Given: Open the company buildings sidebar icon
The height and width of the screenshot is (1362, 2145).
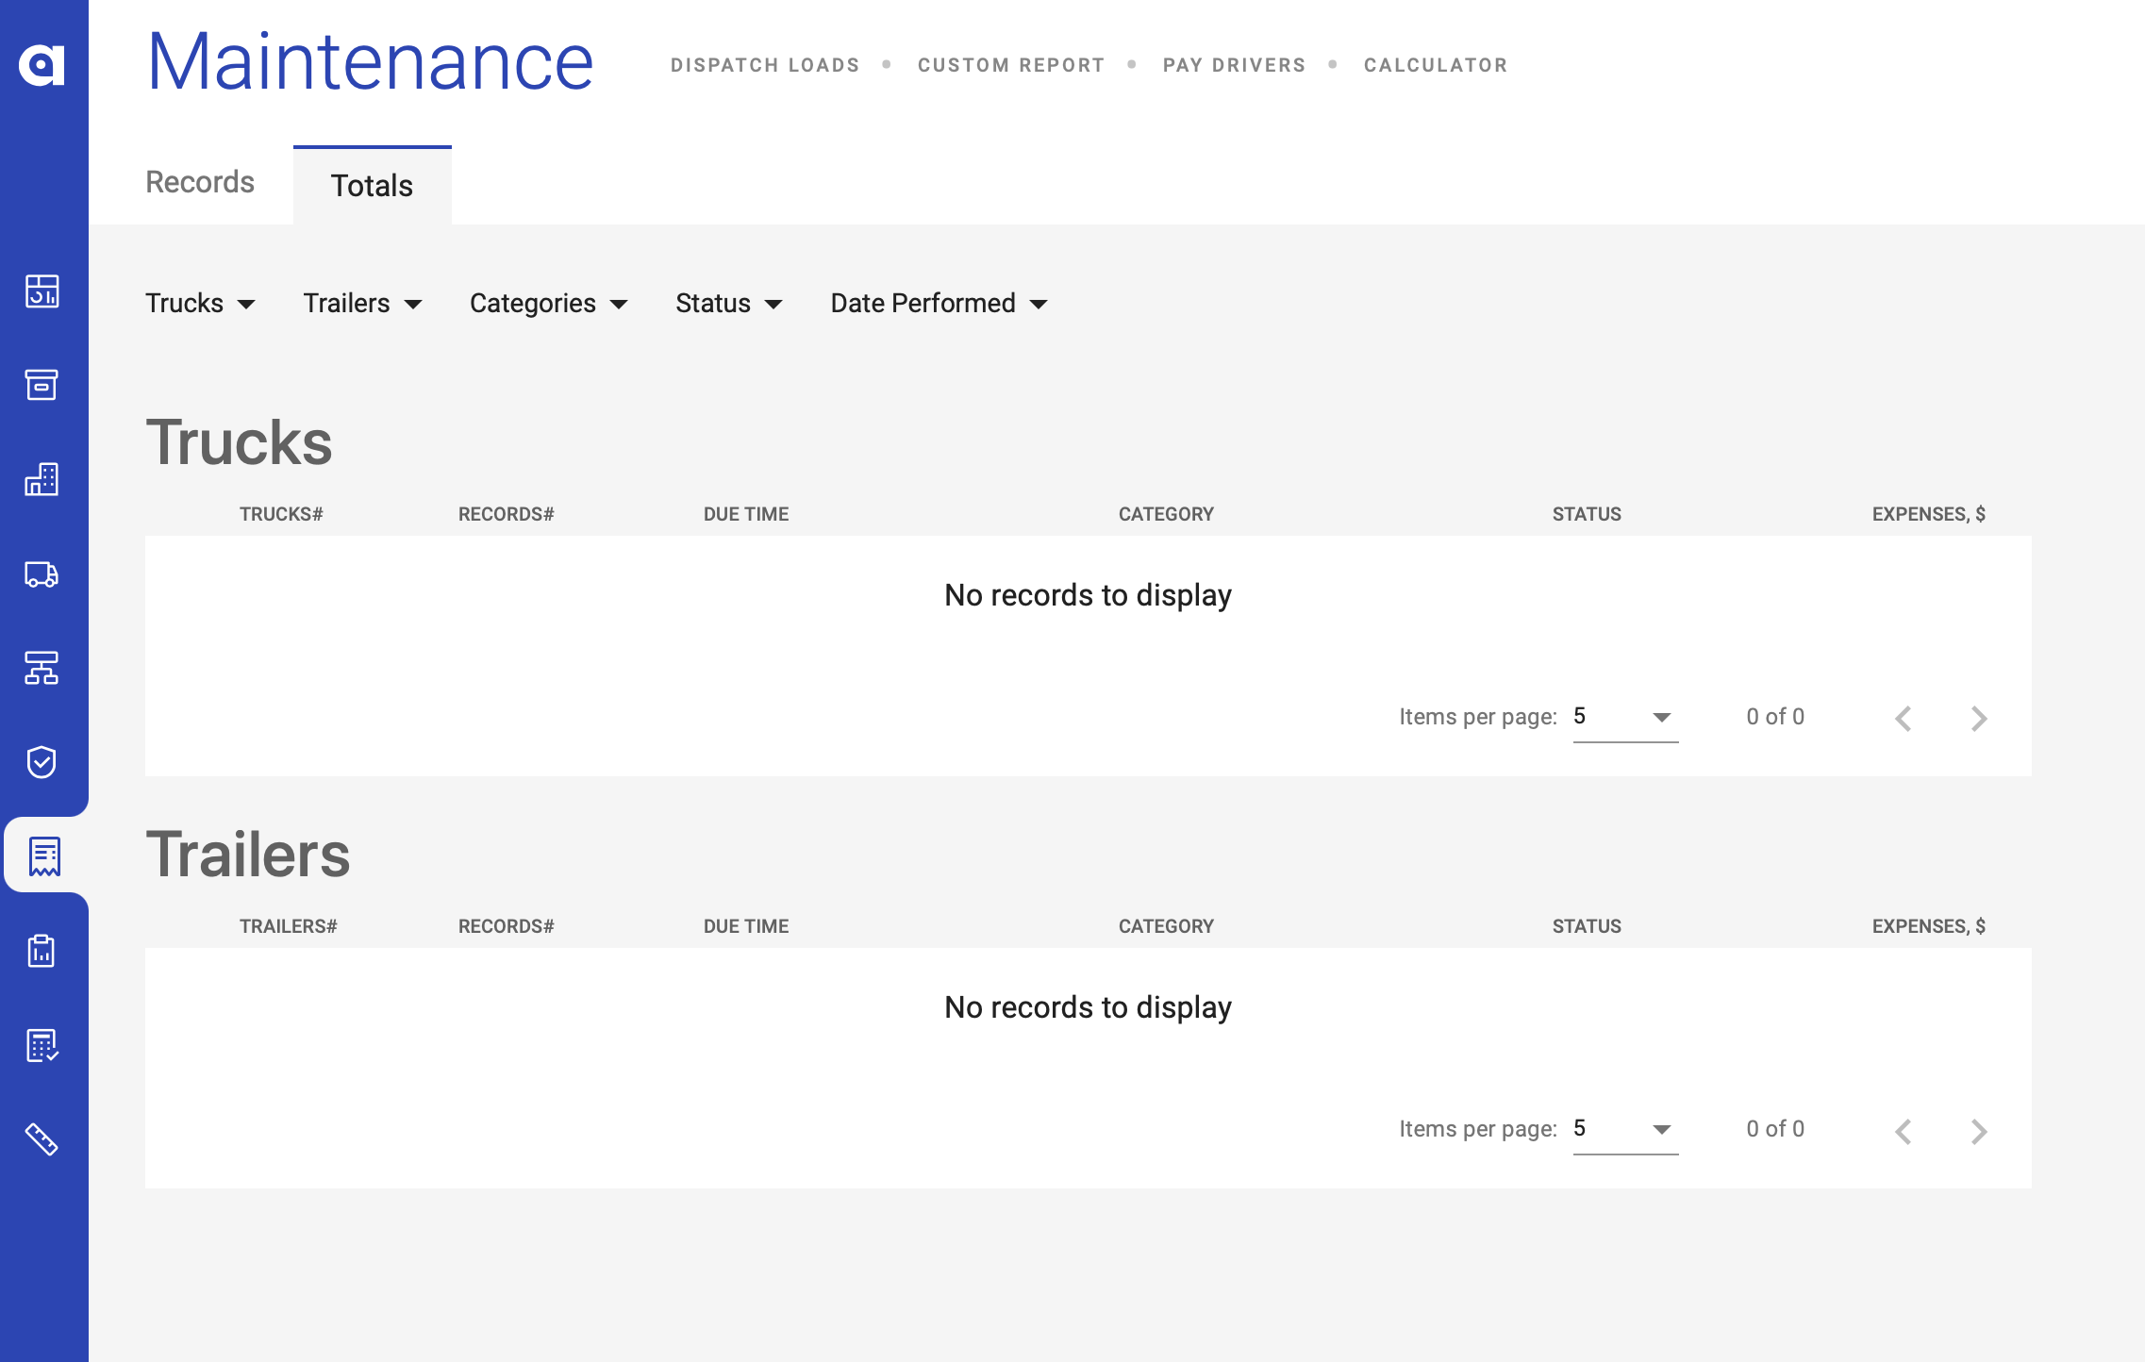Looking at the screenshot, I should click(x=42, y=479).
